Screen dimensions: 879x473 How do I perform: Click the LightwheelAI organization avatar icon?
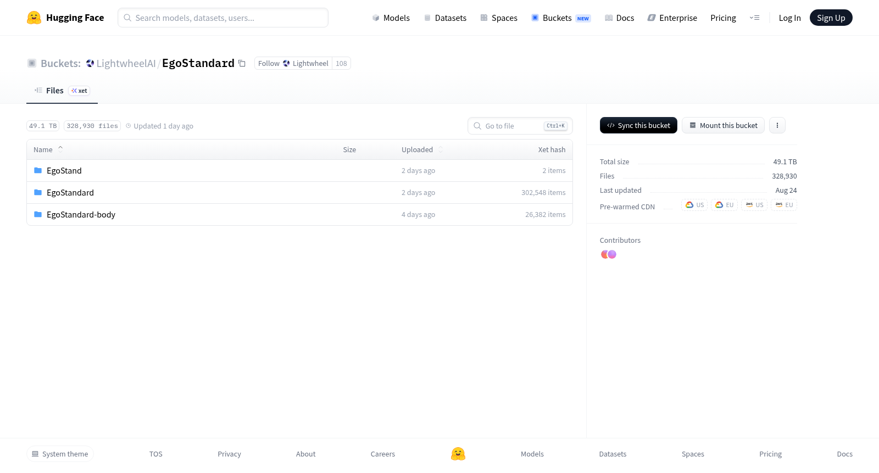90,63
